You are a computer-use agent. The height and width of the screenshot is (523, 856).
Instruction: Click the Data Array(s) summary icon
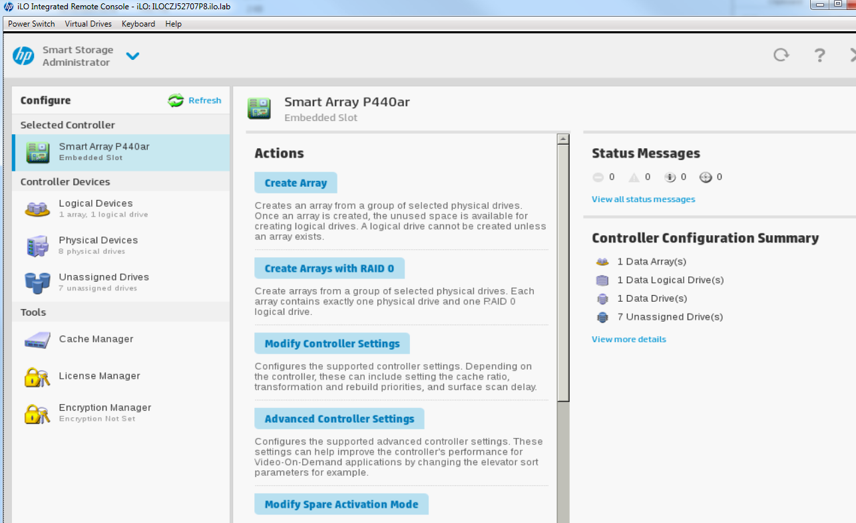click(602, 262)
